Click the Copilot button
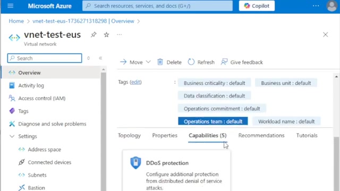Image resolution: width=340 pixels, height=191 pixels. point(257,6)
